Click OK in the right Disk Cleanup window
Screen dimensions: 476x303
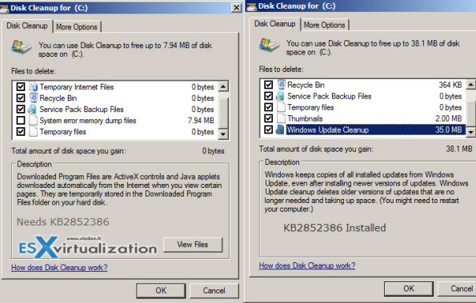(409, 289)
